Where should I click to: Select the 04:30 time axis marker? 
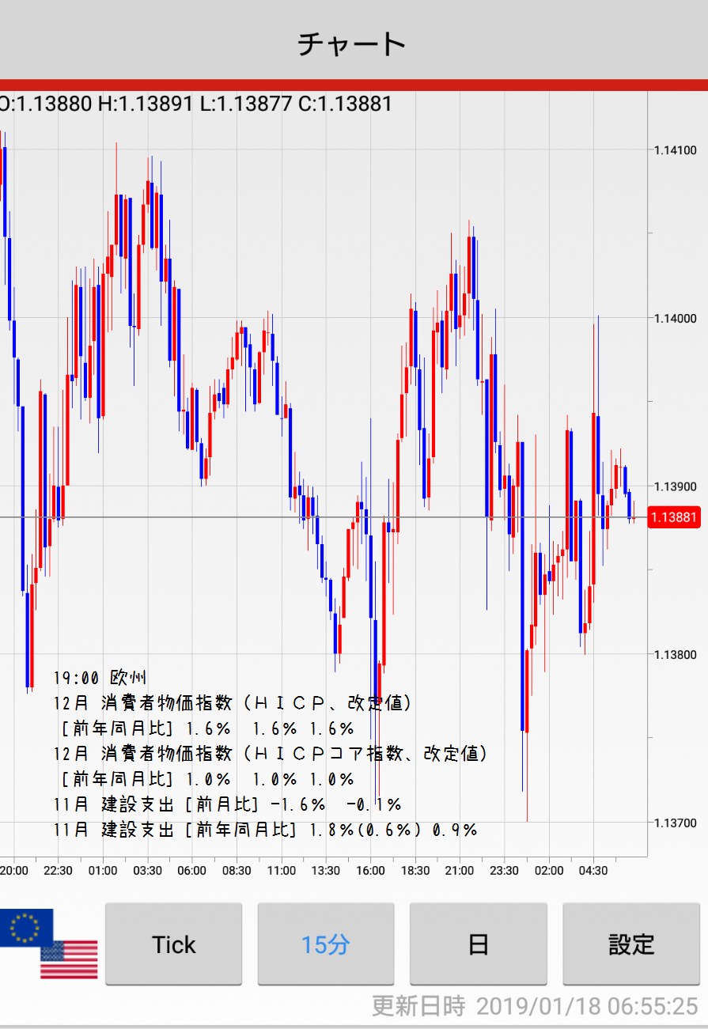click(x=593, y=871)
